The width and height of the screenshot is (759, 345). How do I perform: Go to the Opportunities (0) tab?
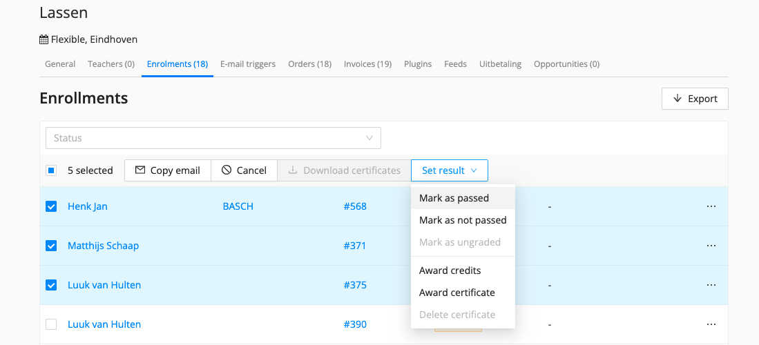566,64
